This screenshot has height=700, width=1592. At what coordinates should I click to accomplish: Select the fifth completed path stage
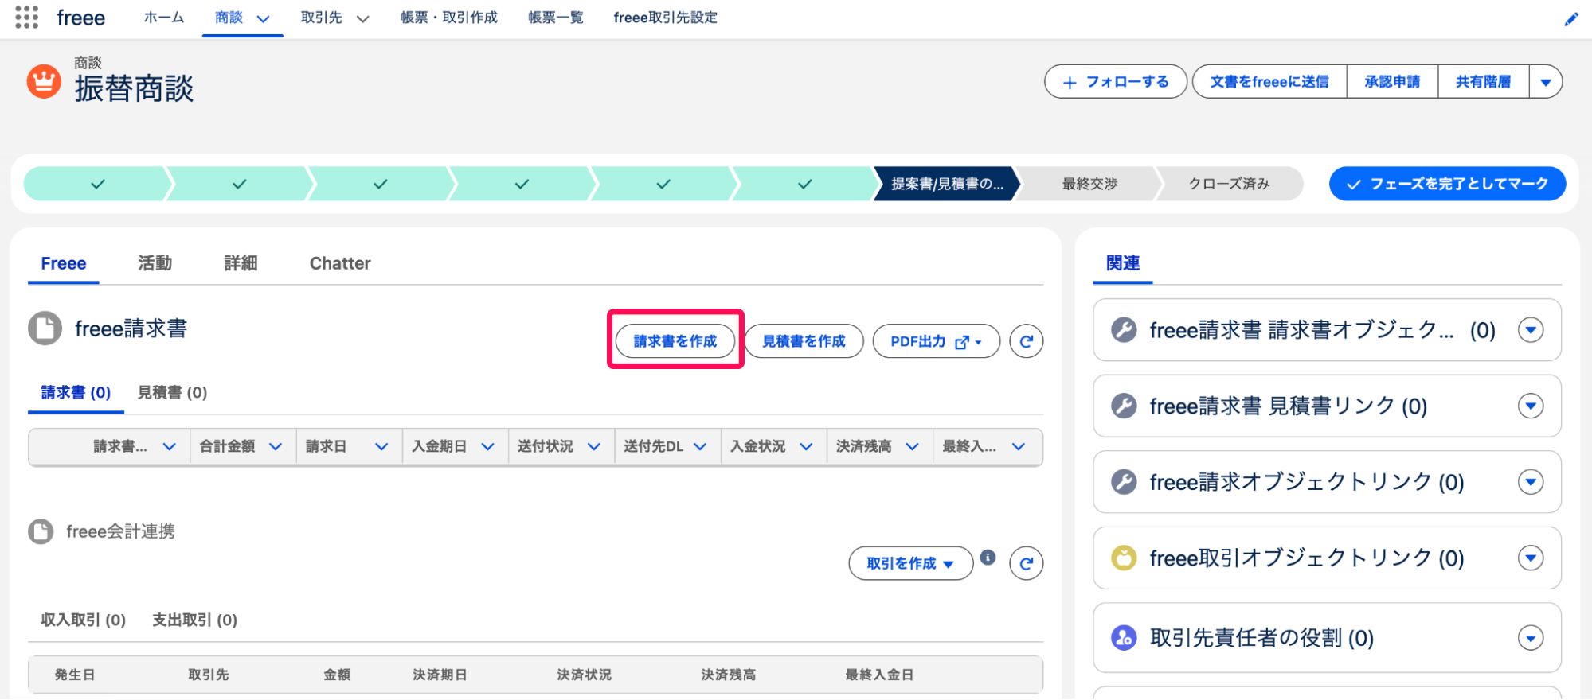click(x=663, y=184)
